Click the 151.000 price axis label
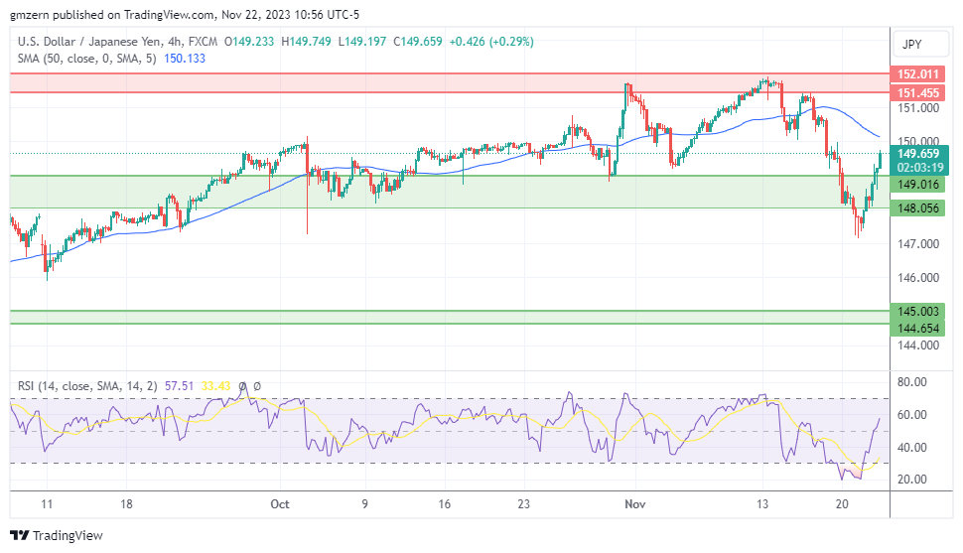 coord(918,108)
